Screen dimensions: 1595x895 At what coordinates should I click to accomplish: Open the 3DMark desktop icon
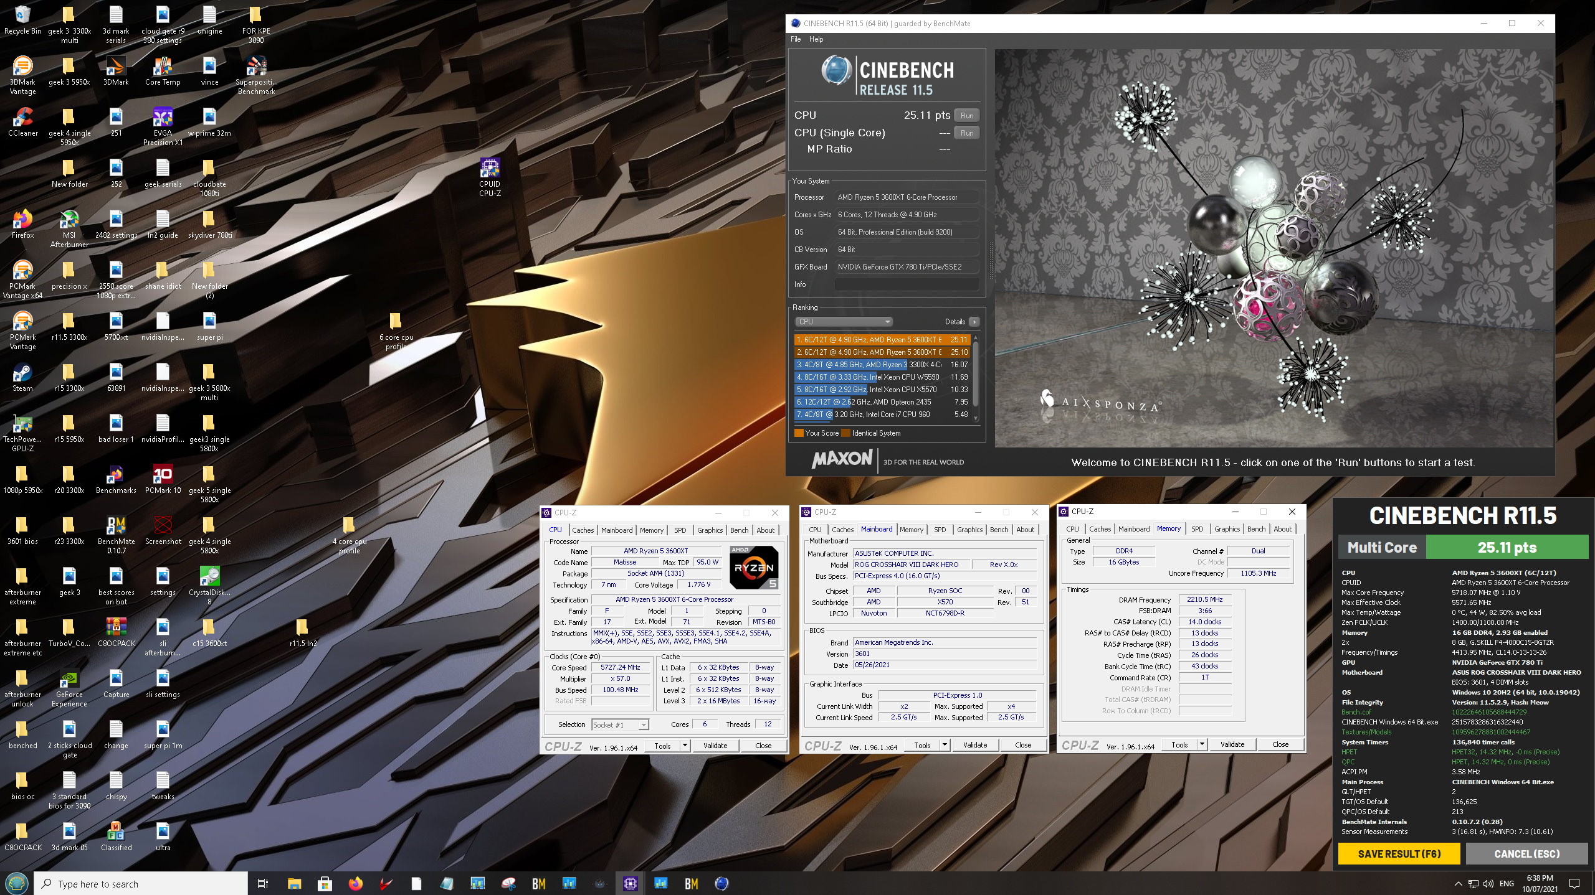click(x=116, y=71)
